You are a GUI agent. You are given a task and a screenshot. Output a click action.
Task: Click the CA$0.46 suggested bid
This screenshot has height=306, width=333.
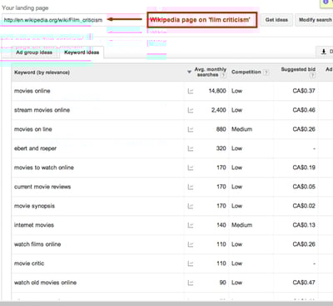point(304,110)
